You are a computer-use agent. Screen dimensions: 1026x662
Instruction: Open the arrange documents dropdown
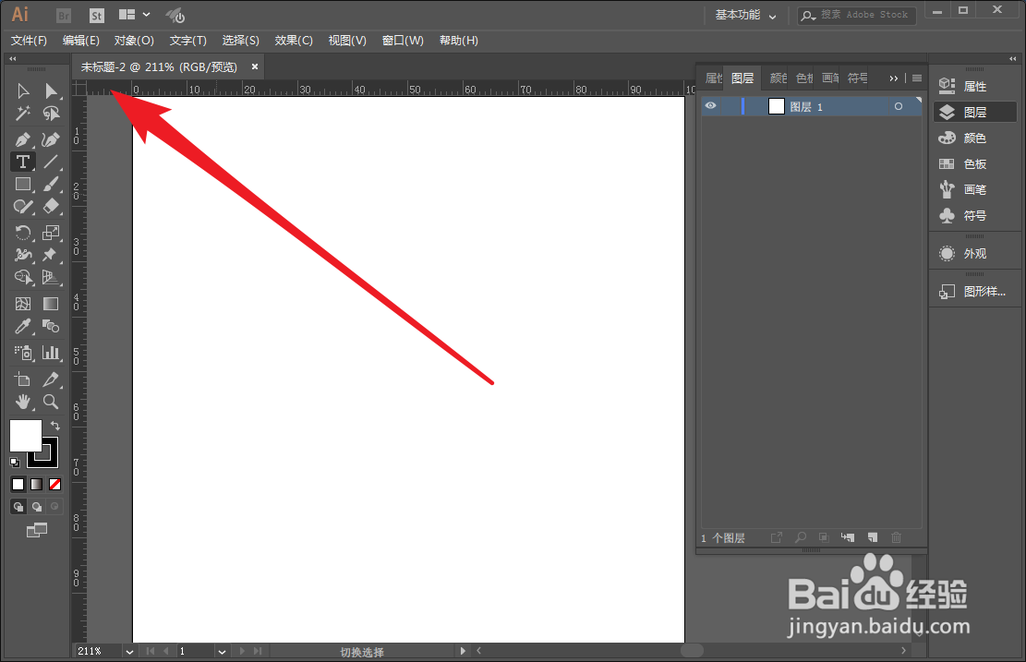(x=136, y=15)
